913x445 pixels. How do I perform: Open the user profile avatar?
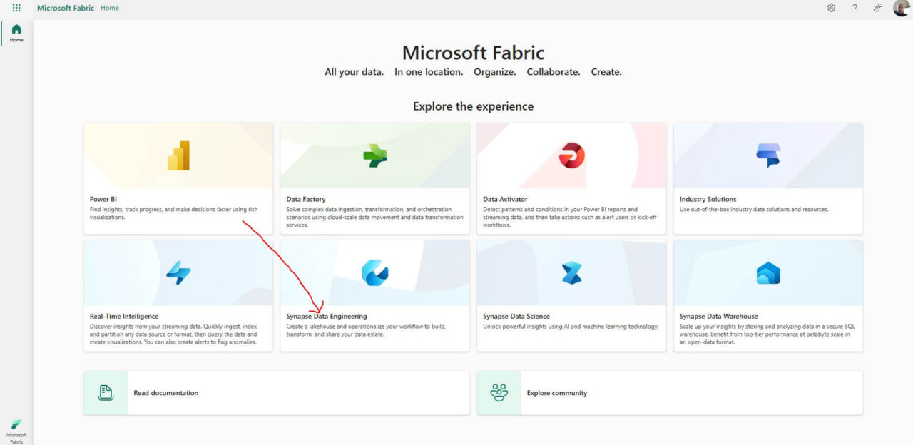coord(901,8)
